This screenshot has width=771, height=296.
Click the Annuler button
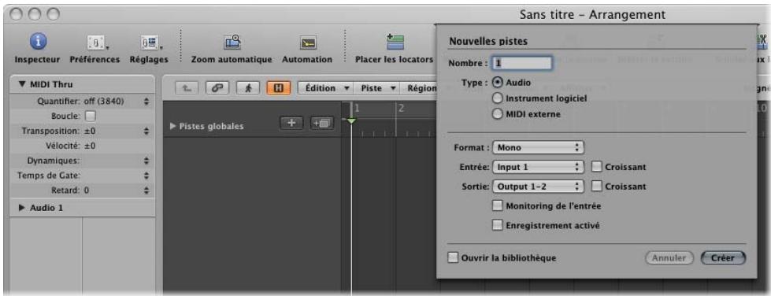pos(669,257)
